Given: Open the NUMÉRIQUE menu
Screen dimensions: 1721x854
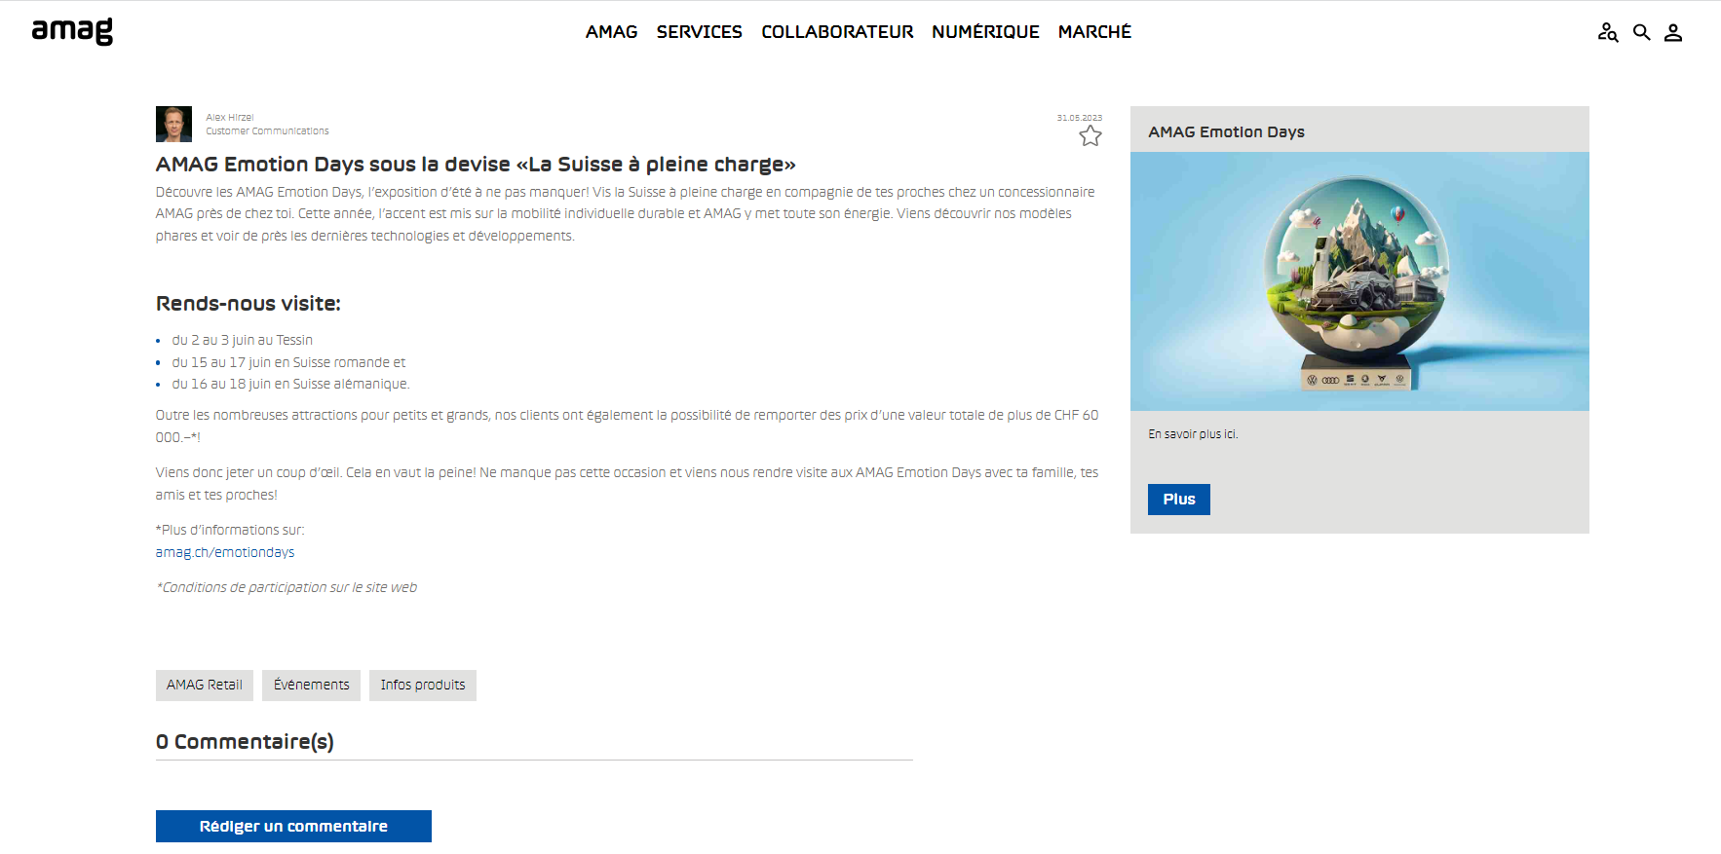Looking at the screenshot, I should 985,32.
